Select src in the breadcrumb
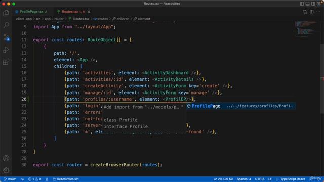 click(x=38, y=19)
